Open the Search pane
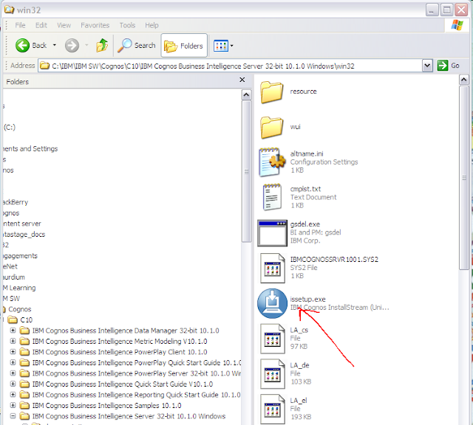Viewport: 473px width, 425px height. (137, 46)
